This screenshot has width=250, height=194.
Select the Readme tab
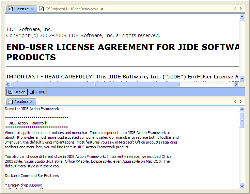(21, 102)
